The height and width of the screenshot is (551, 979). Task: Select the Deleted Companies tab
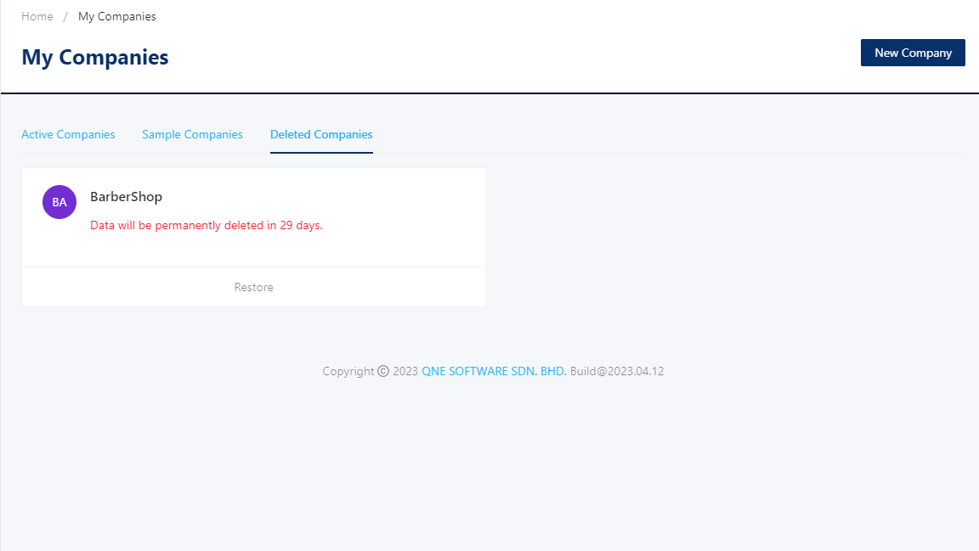click(321, 135)
